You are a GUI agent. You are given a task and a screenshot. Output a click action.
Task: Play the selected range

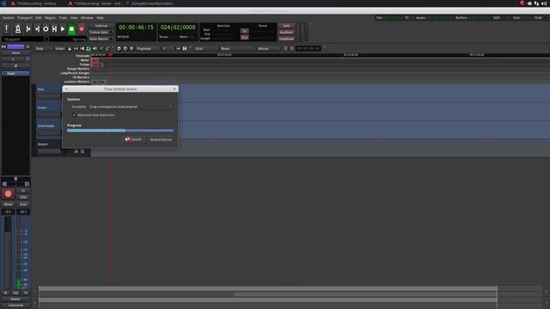pyautogui.click(x=54, y=28)
